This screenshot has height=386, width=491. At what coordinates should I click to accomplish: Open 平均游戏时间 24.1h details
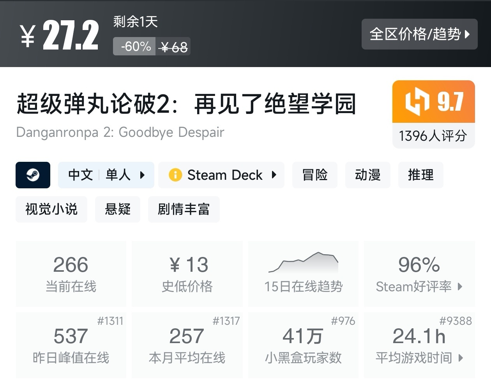coord(419,345)
